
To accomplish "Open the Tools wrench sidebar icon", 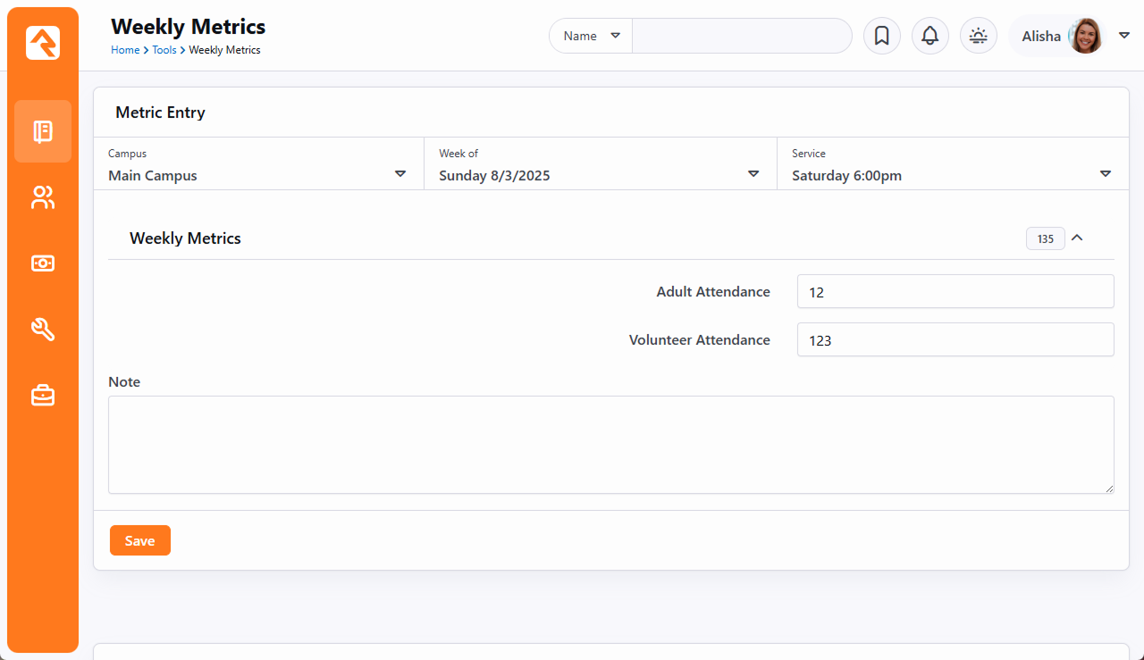I will 43,330.
